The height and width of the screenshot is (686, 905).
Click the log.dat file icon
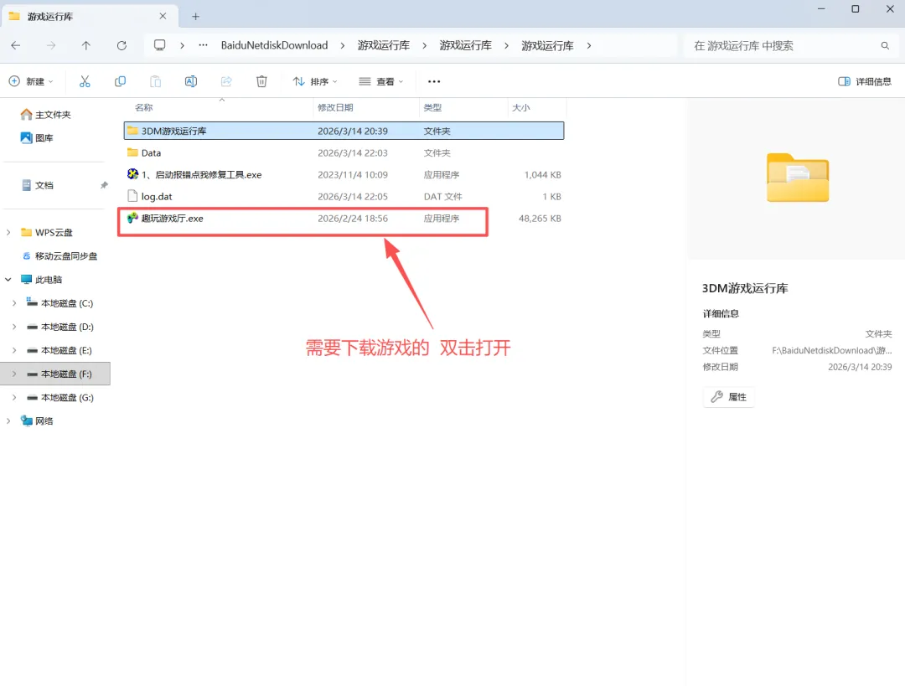pyautogui.click(x=132, y=196)
